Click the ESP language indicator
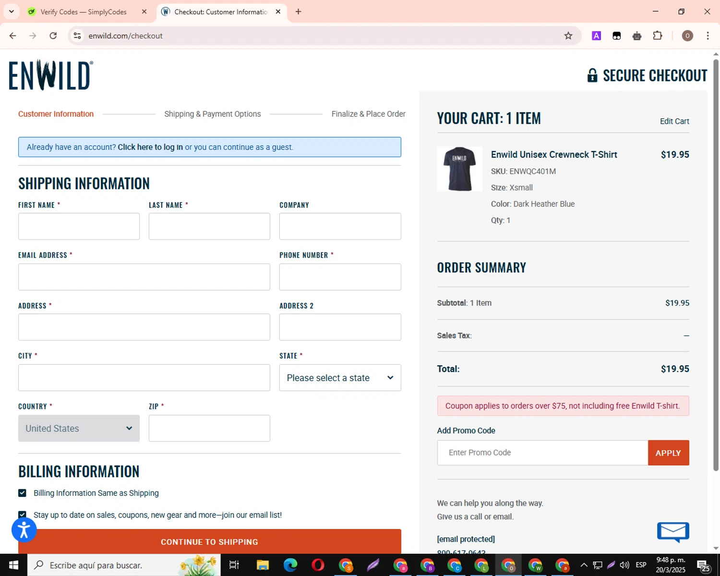Screen dimensions: 720x576 641,565
